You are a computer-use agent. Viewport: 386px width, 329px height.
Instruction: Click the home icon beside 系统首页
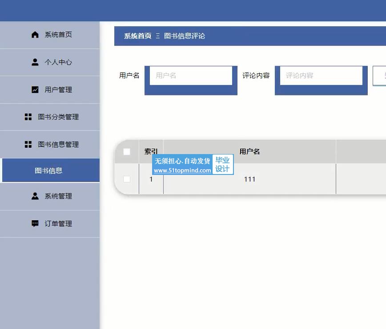pos(35,35)
